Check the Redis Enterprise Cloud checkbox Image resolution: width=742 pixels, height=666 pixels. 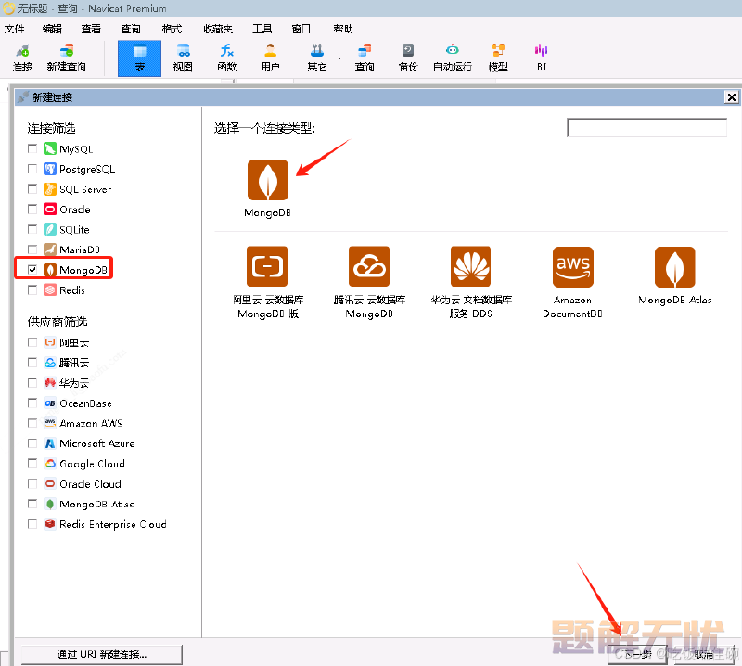[32, 524]
